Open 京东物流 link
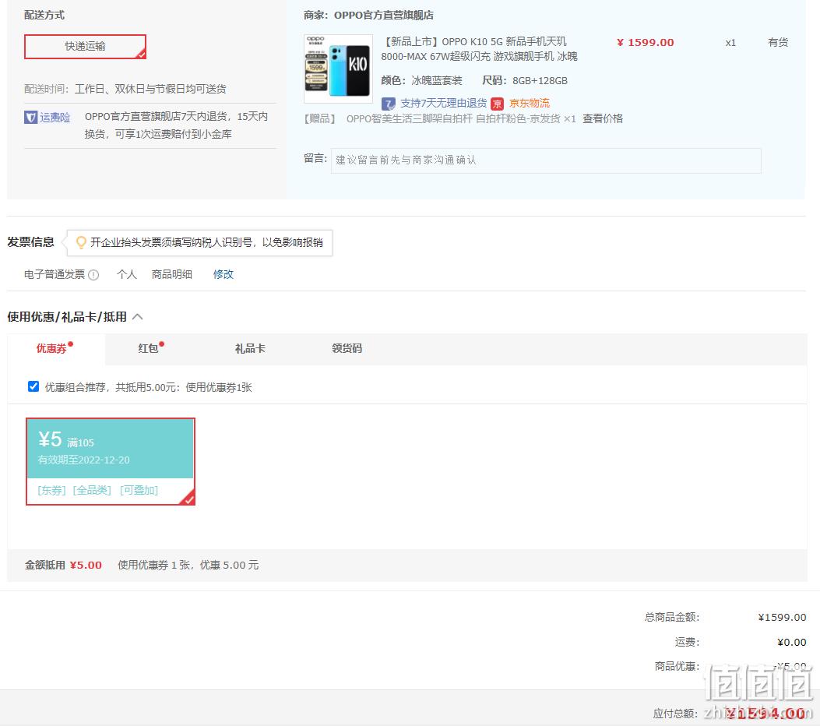This screenshot has width=820, height=726. [530, 103]
